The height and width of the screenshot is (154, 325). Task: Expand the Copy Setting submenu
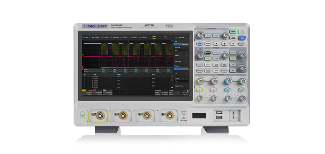pyautogui.click(x=181, y=86)
